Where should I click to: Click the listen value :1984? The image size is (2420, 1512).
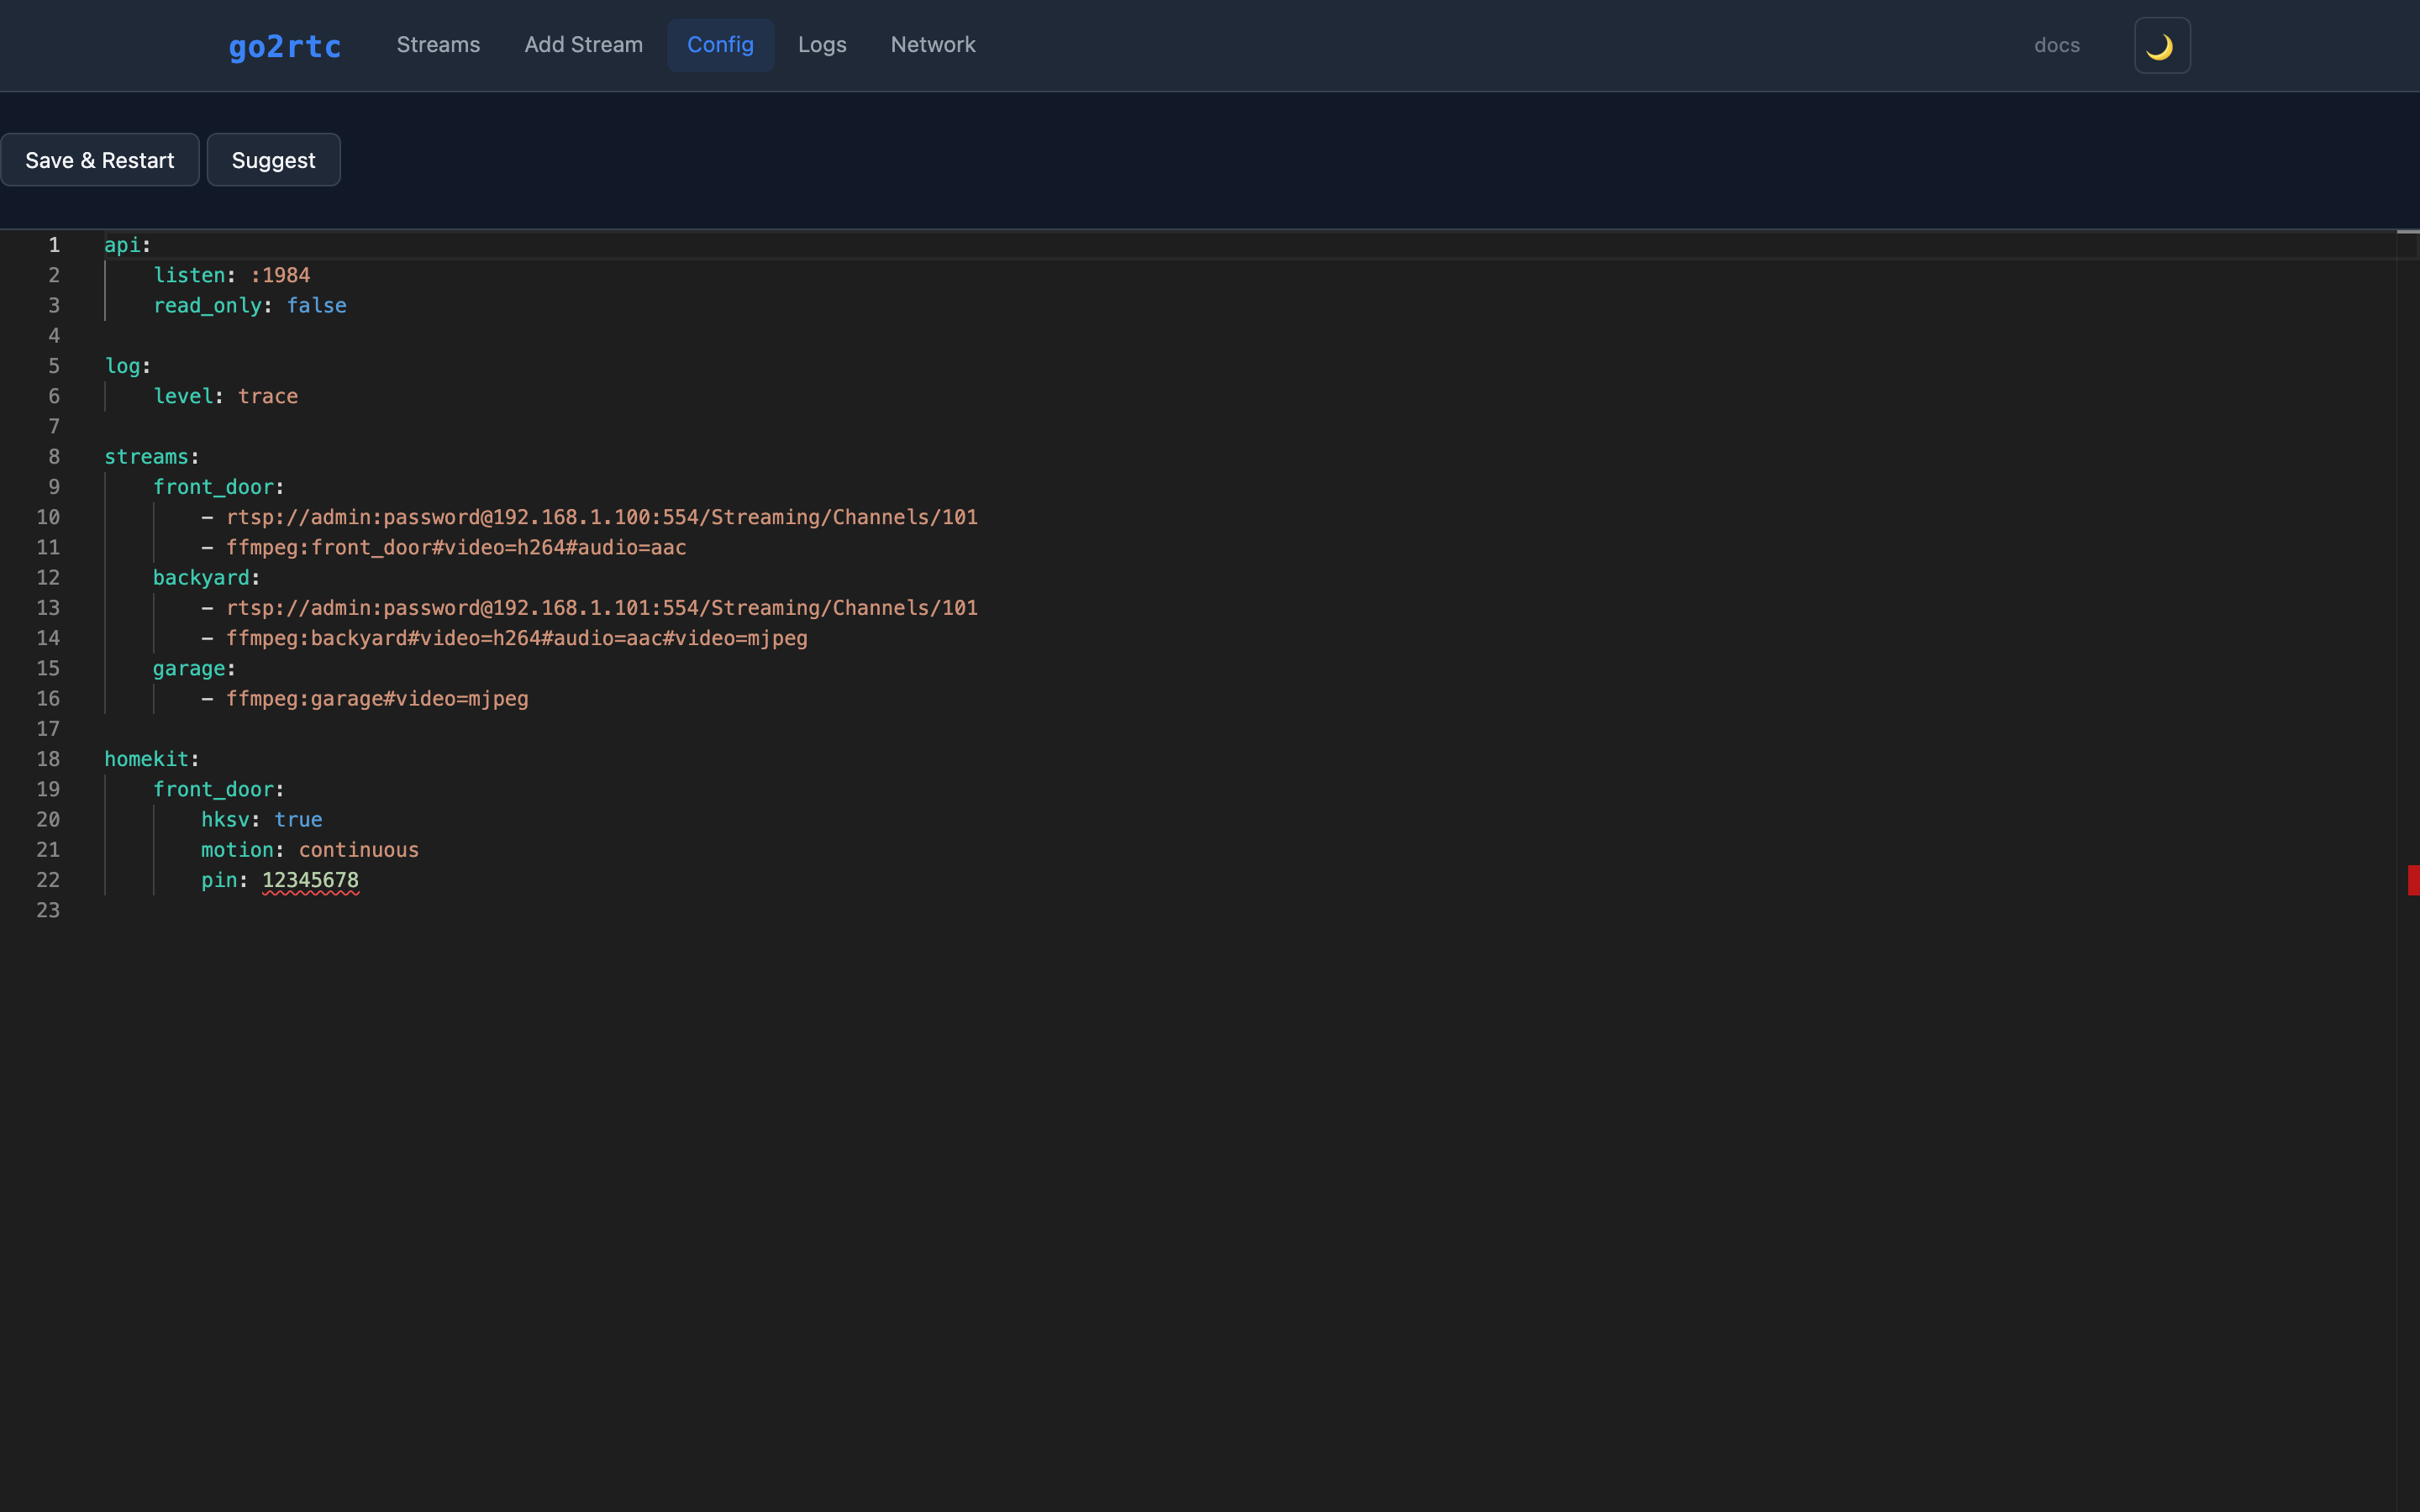[280, 275]
